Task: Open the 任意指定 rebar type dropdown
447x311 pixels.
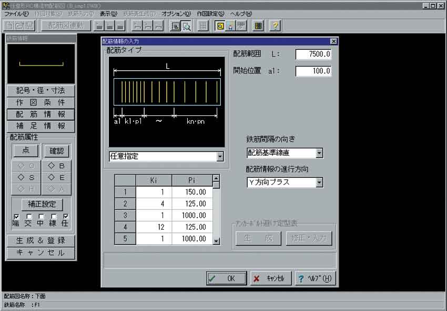Action: click(220, 156)
